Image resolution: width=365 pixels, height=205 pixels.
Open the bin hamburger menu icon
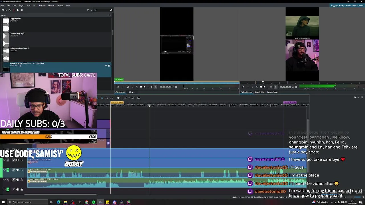pos(22,10)
